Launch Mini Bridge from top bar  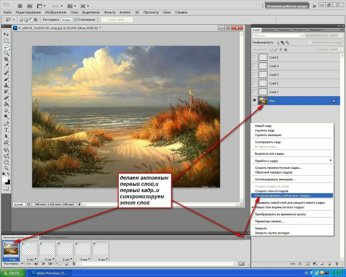(29, 6)
